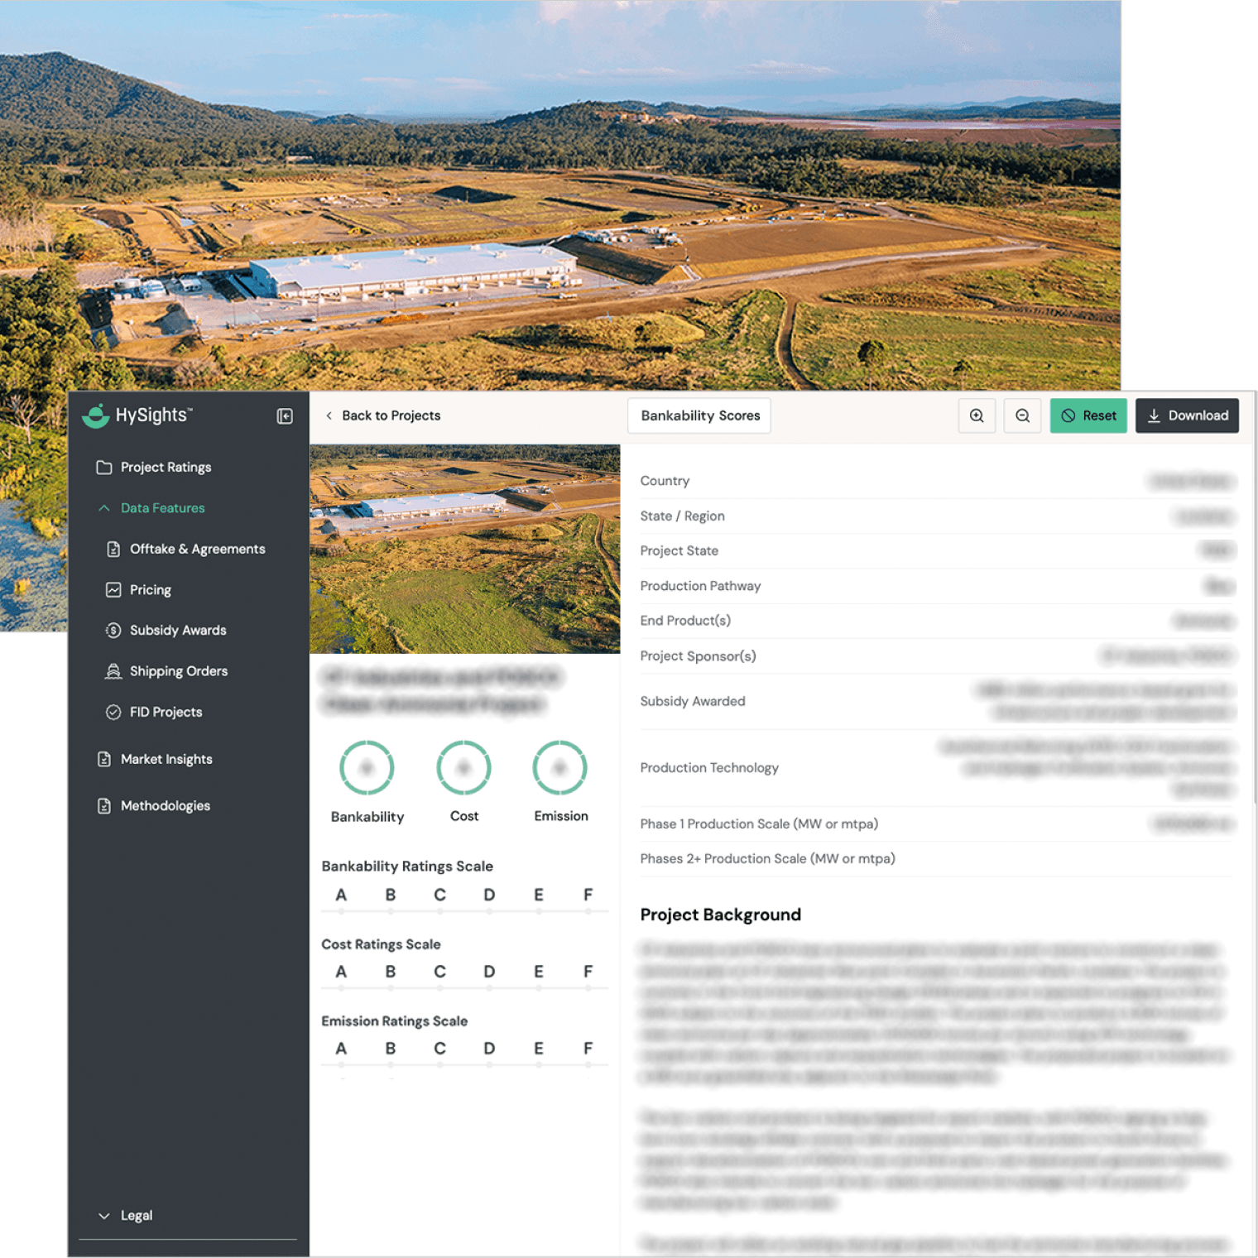Zoom out with the magnifier minus icon
1258x1258 pixels.
1023,415
